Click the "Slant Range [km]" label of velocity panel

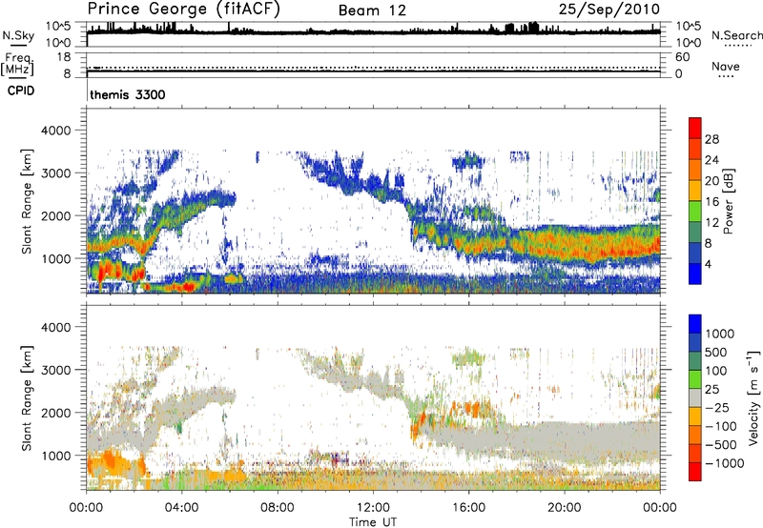pyautogui.click(x=27, y=398)
